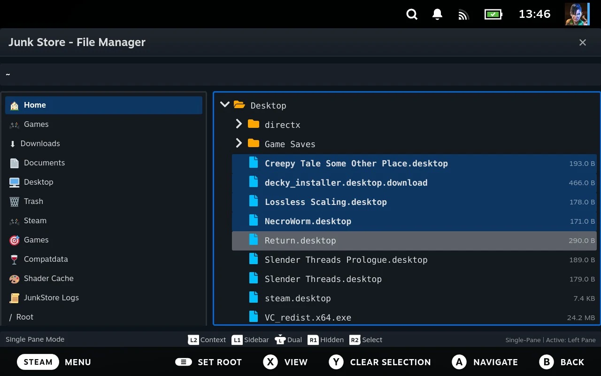Select Lossless Scaling.desktop file
The width and height of the screenshot is (601, 376).
tap(414, 202)
